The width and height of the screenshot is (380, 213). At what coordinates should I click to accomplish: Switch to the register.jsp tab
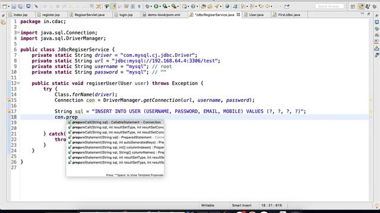51,15
